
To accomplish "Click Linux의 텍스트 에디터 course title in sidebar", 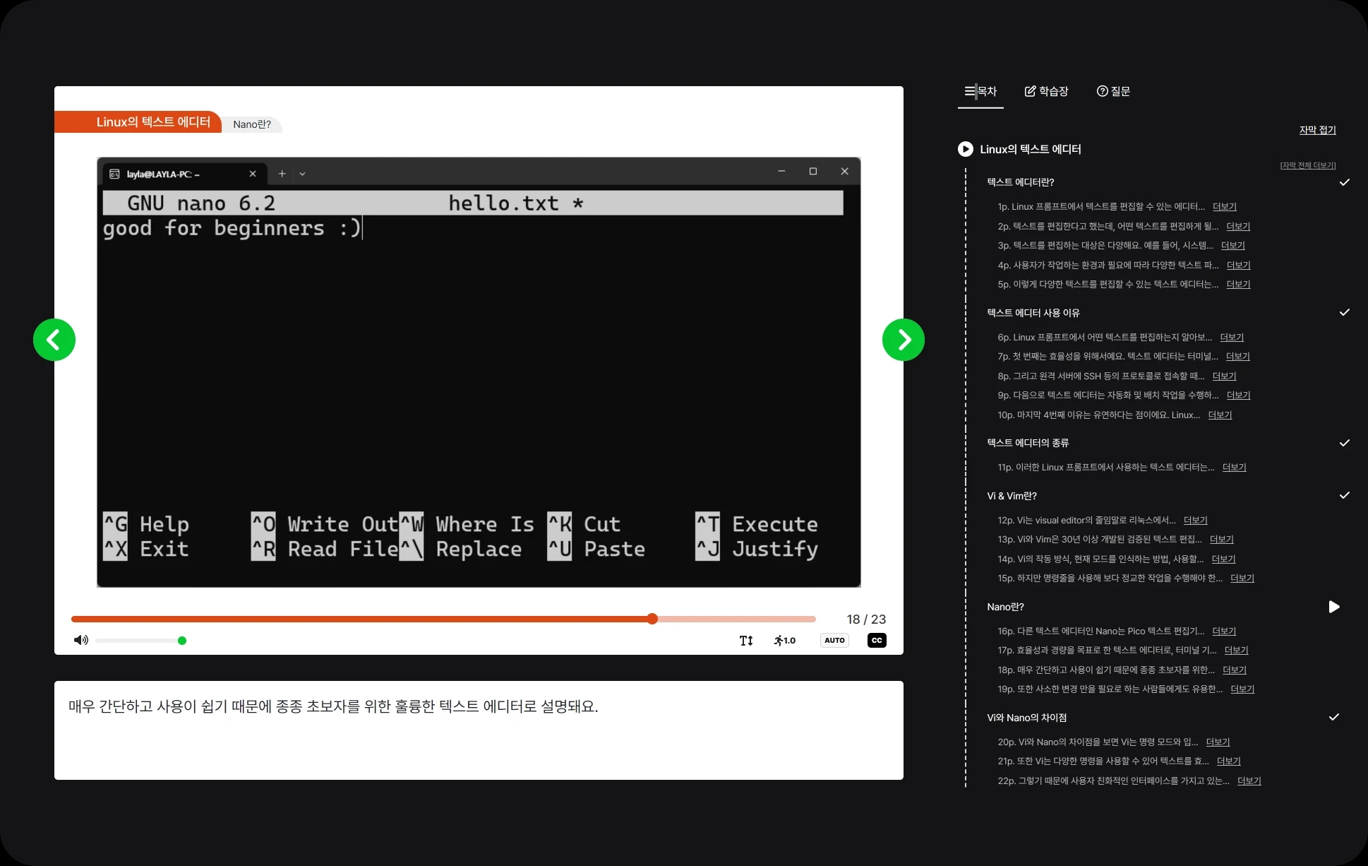I will tap(1030, 149).
